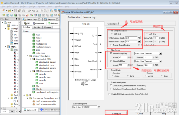The width and height of the screenshot is (179, 115).
Task: Open Almost Empty Flag threshold type dropdown
Action: (x=161, y=53)
